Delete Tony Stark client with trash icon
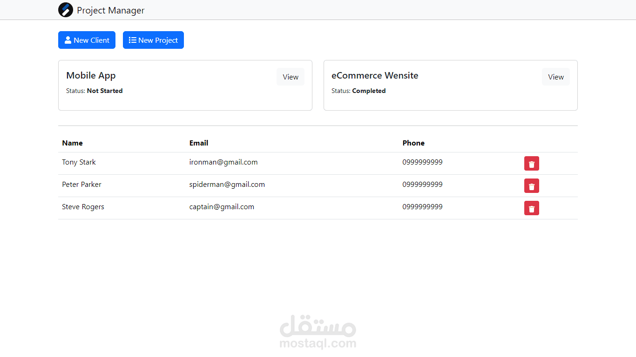Screen dimensions: 636x357 click(532, 164)
